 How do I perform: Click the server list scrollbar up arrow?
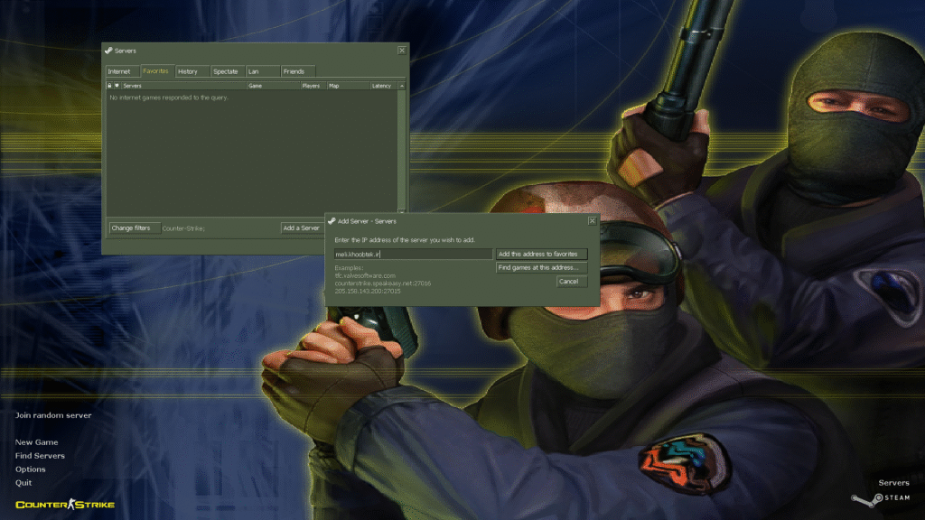(x=402, y=86)
